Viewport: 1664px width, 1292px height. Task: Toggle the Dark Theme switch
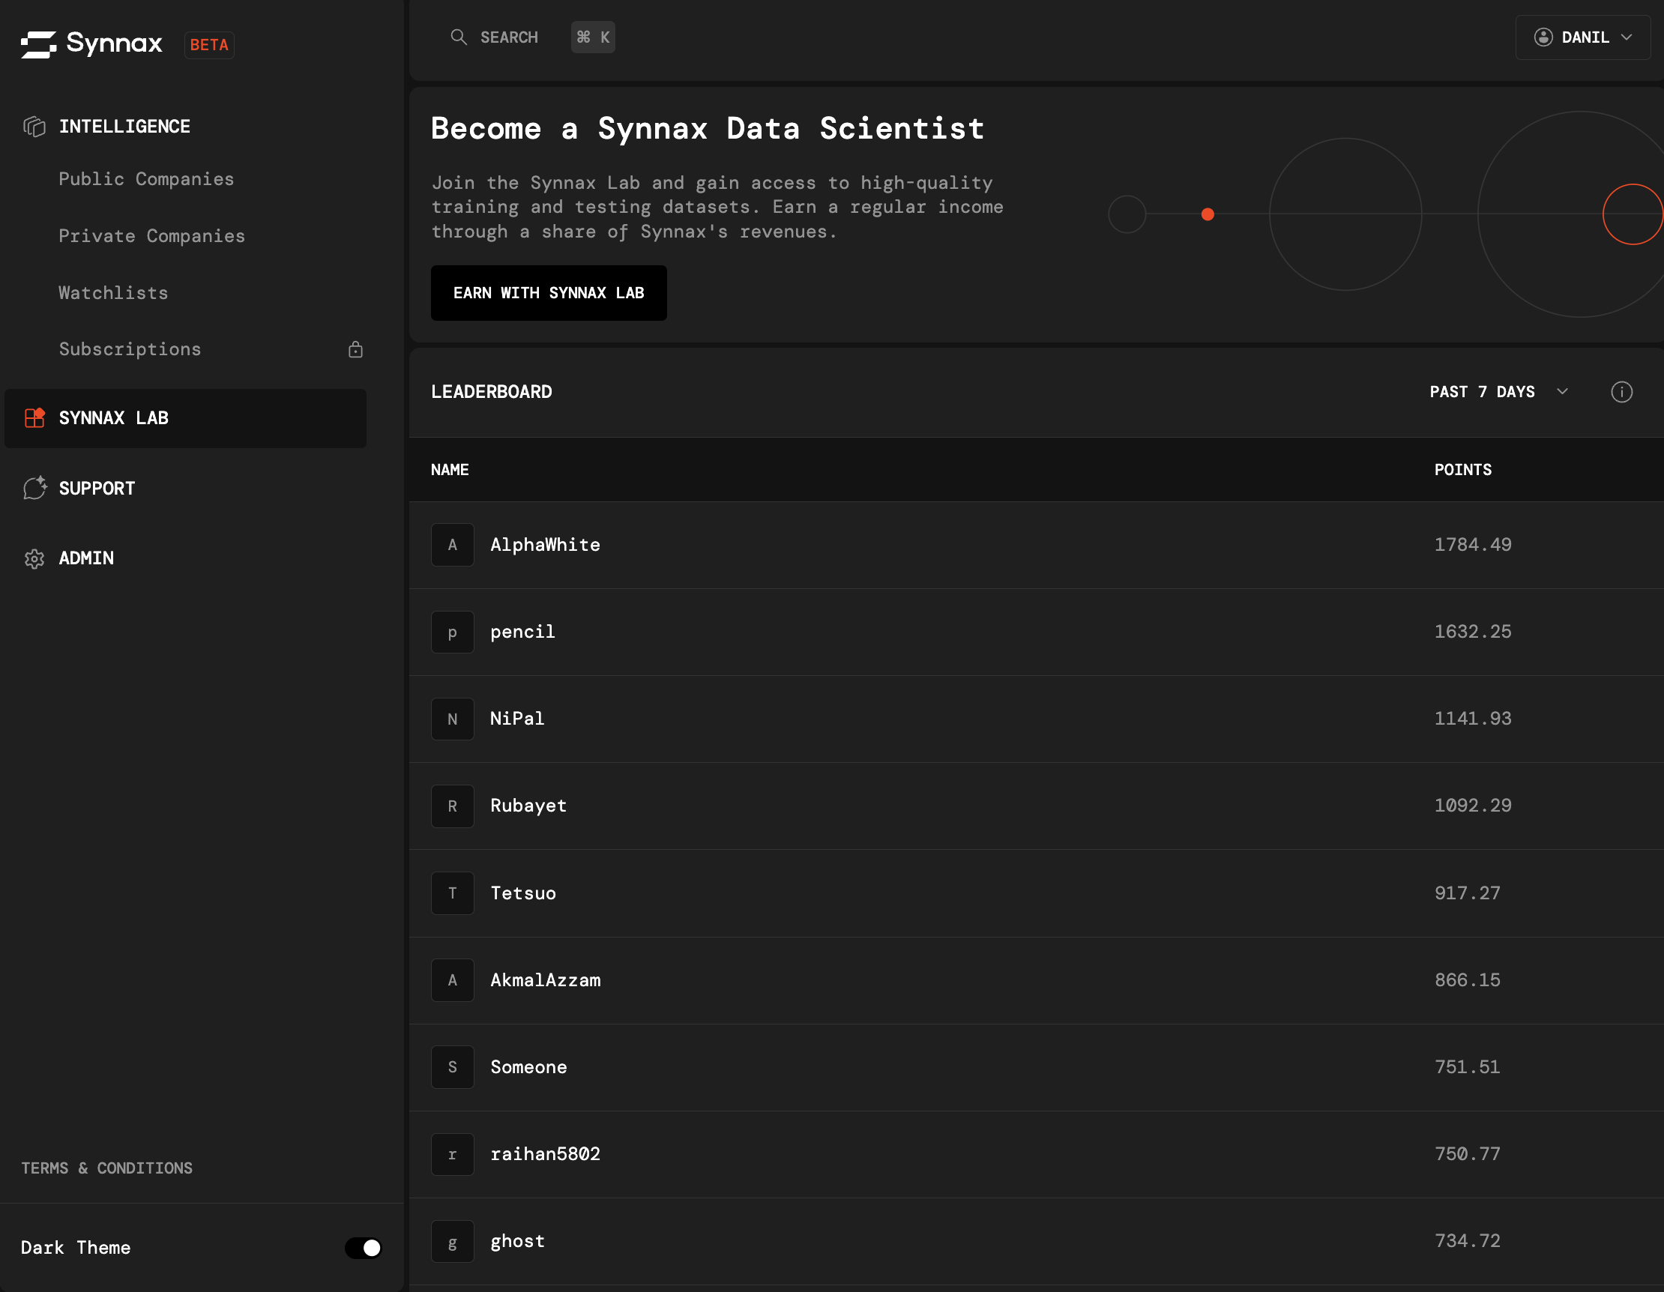click(x=364, y=1248)
